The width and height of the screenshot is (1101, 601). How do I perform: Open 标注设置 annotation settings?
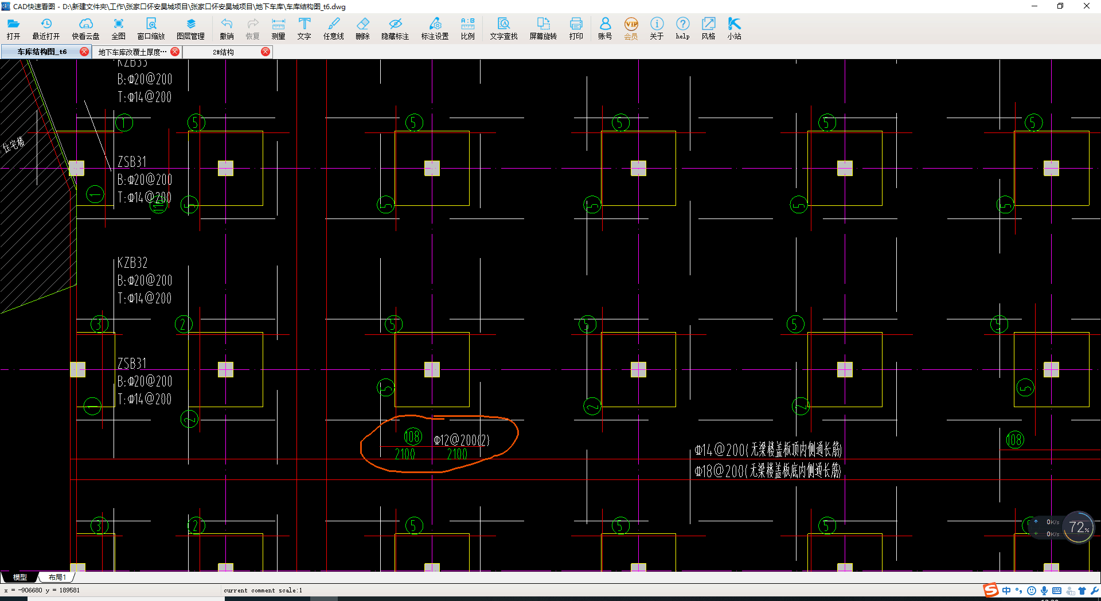click(435, 29)
